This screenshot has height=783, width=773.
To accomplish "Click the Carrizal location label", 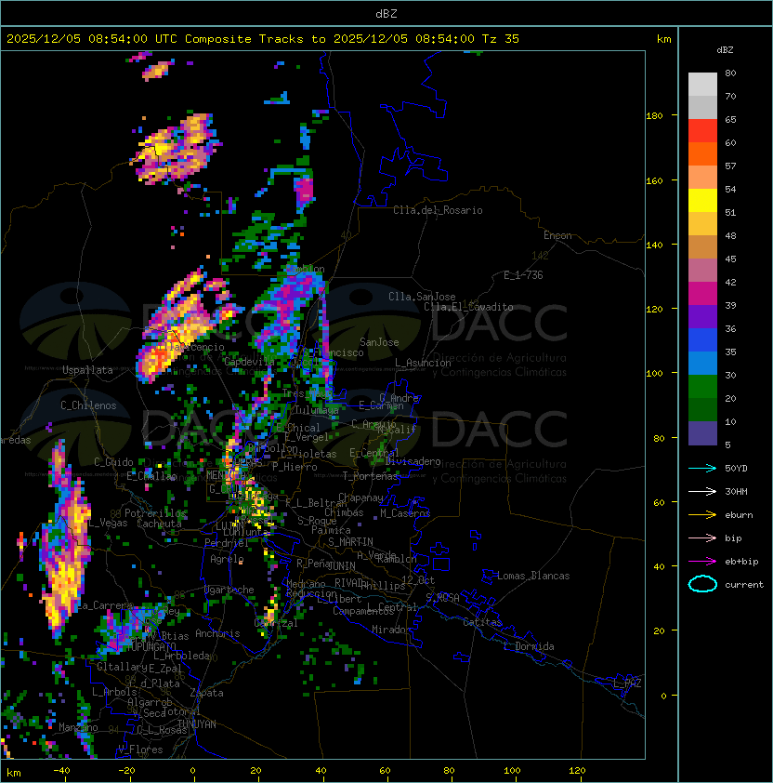I will point(276,623).
